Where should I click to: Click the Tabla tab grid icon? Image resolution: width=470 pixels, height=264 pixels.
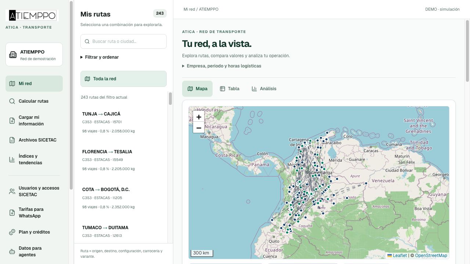(223, 89)
